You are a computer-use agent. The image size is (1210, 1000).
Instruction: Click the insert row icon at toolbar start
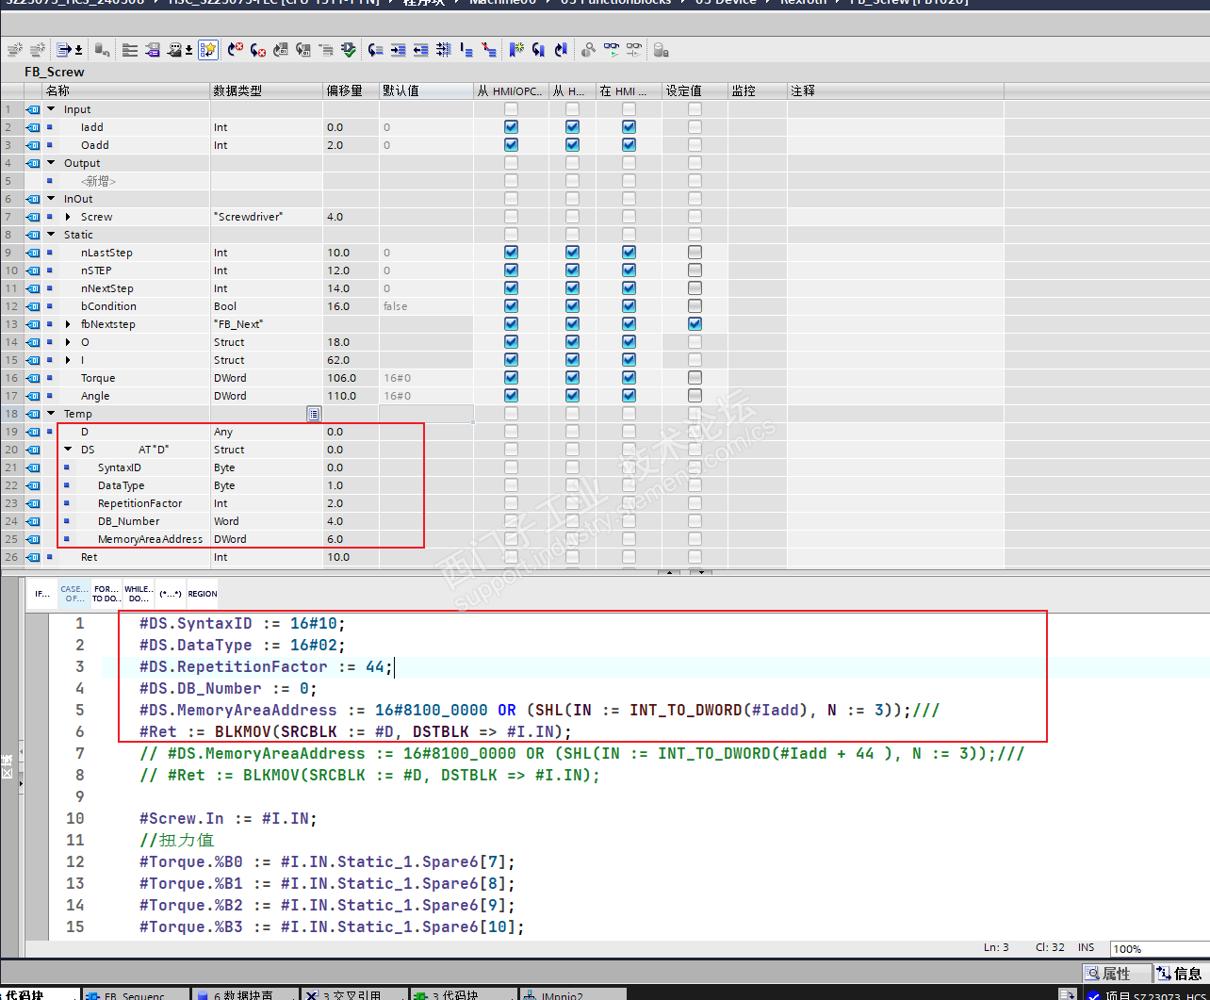14,50
